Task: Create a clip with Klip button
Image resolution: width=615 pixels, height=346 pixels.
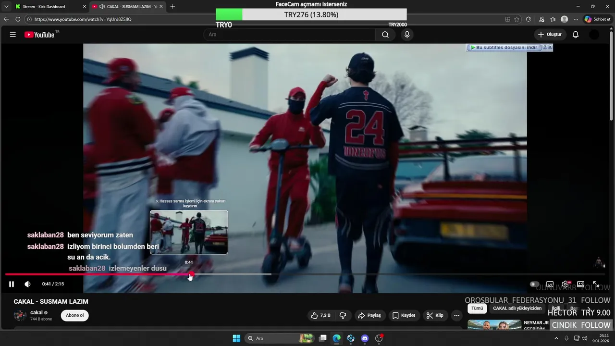Action: coord(434,315)
